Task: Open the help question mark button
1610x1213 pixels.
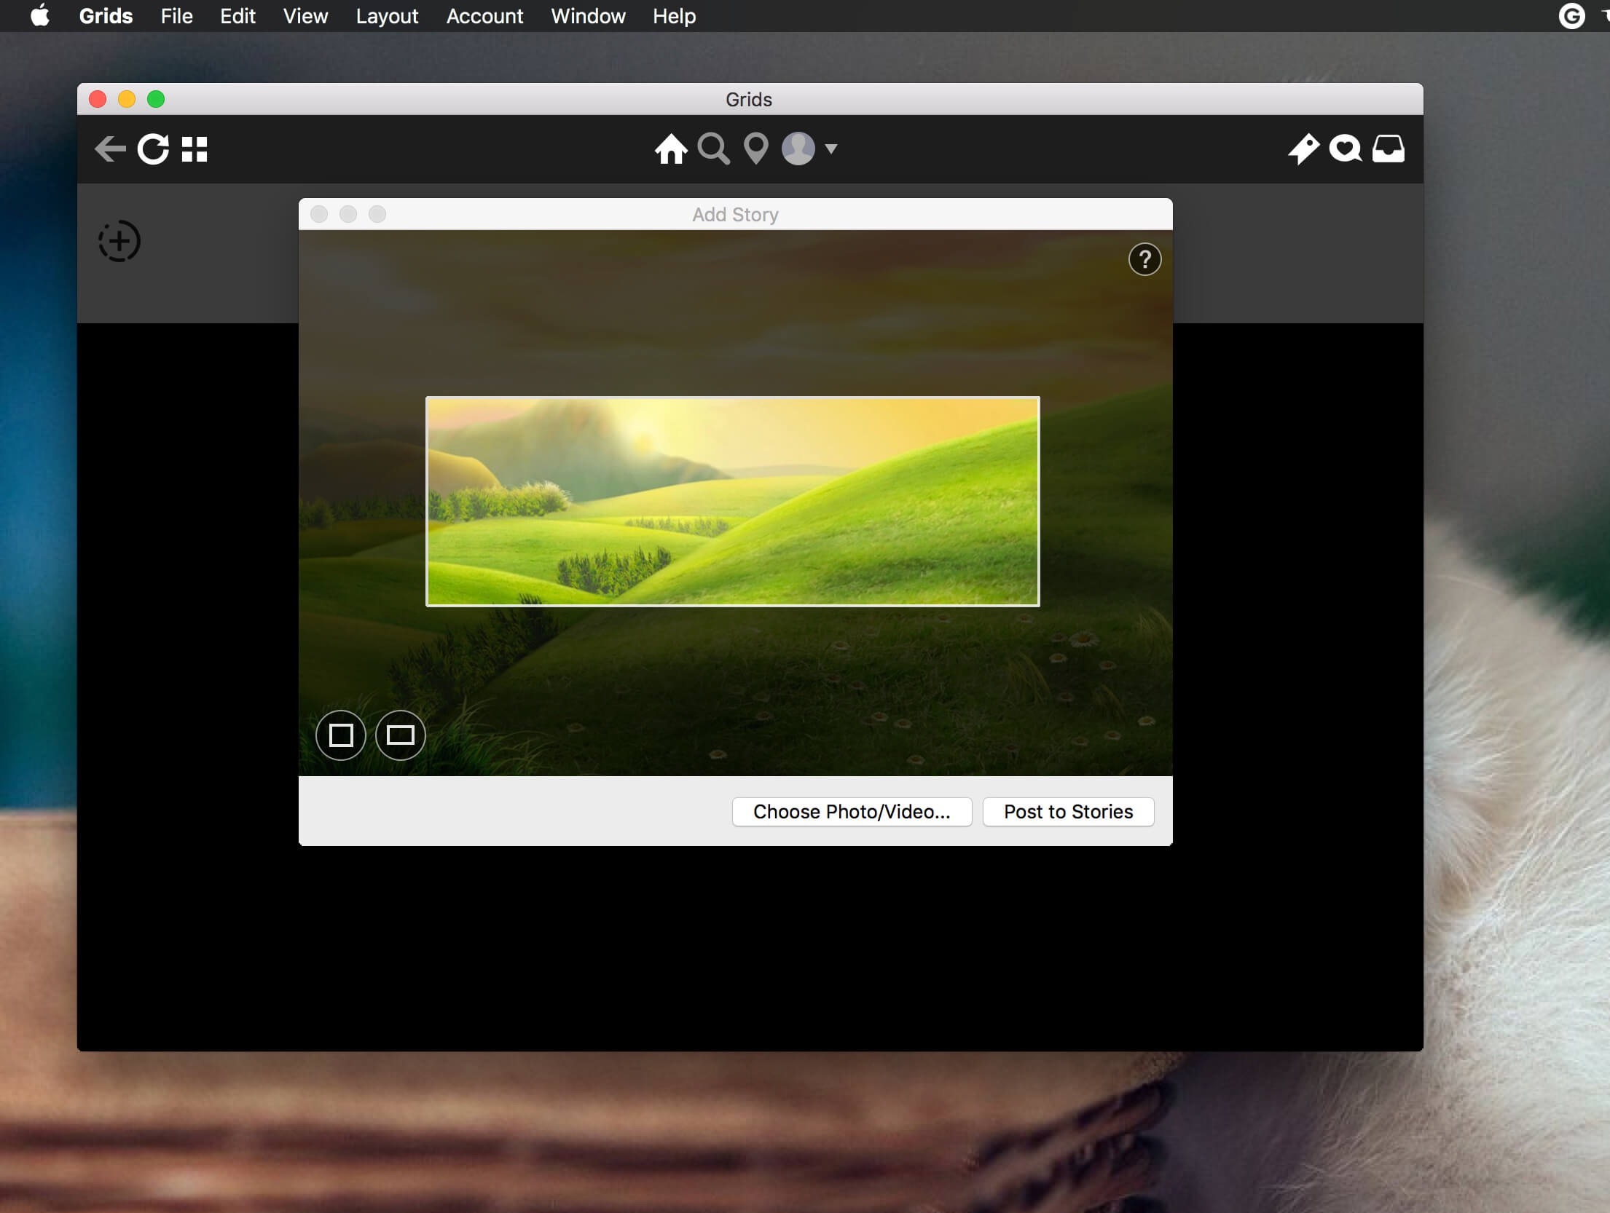Action: coord(1144,259)
